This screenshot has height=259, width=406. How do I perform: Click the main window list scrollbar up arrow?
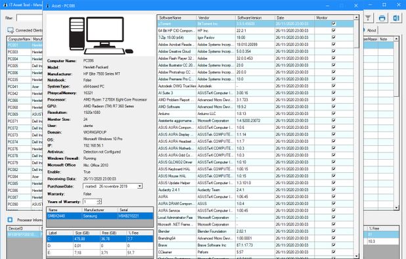click(x=396, y=39)
